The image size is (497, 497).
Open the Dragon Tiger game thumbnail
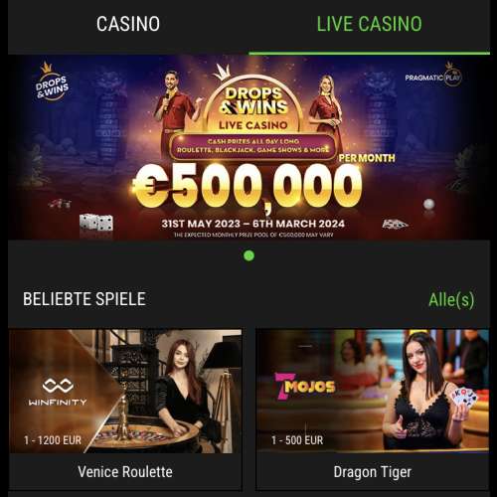point(373,391)
